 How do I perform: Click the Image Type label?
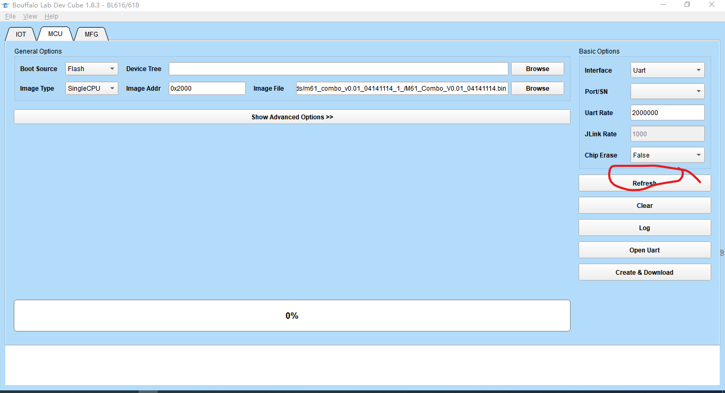pyautogui.click(x=37, y=89)
